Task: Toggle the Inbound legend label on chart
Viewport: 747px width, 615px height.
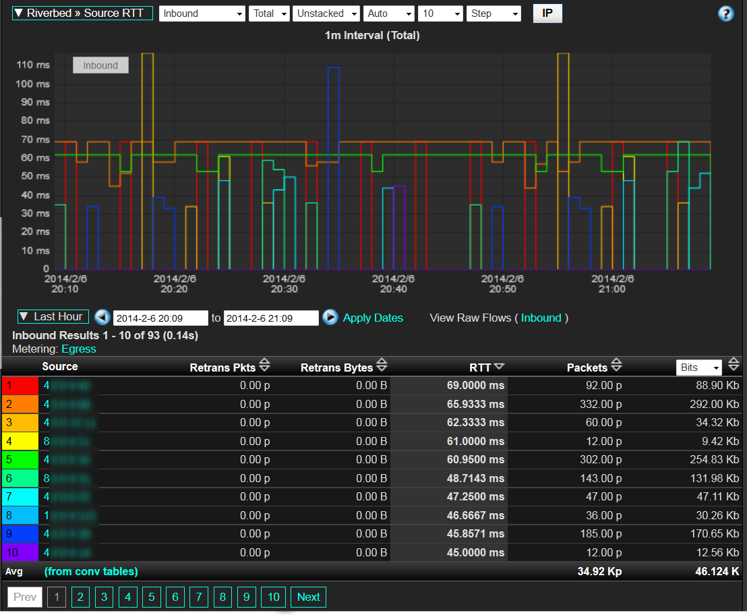Action: click(100, 65)
